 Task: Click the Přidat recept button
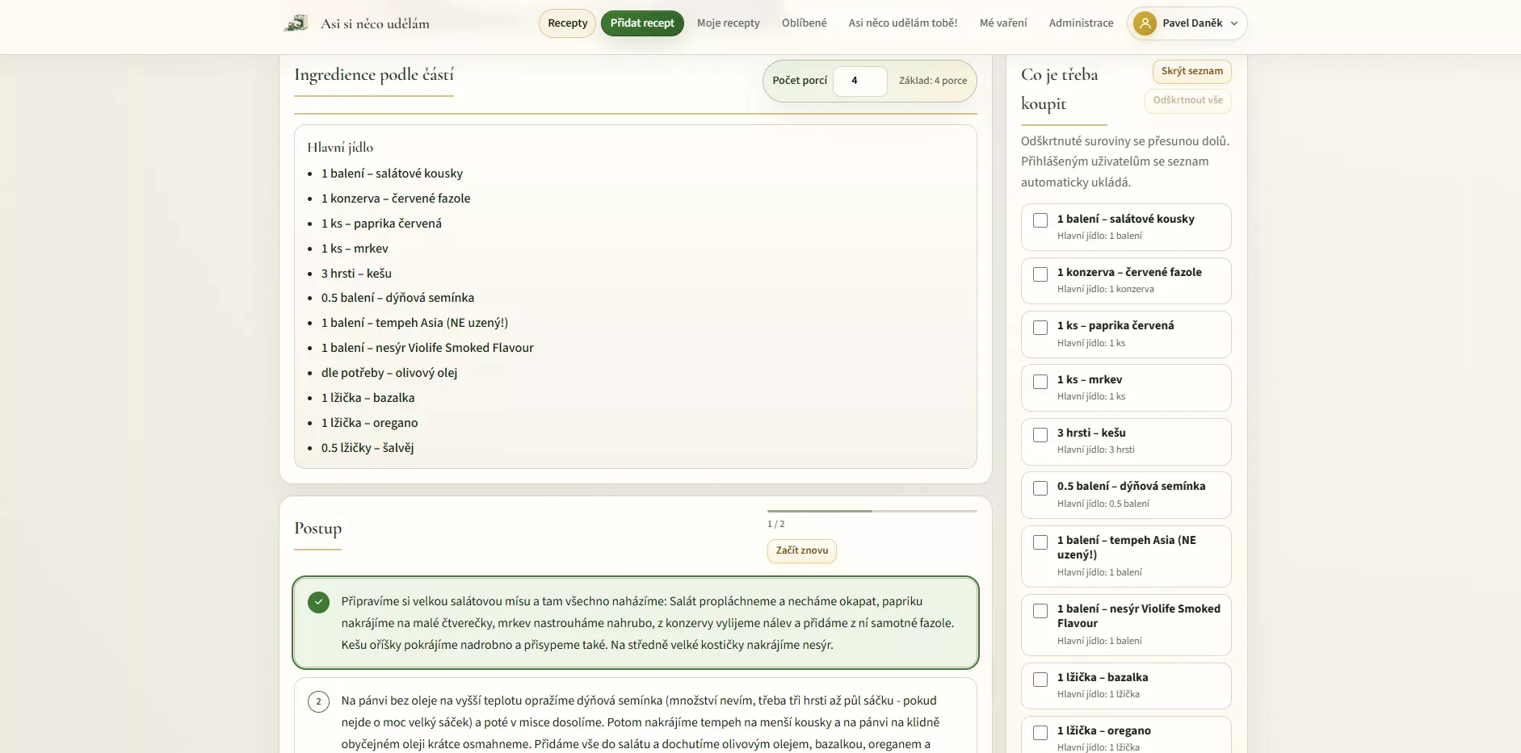[x=642, y=23]
